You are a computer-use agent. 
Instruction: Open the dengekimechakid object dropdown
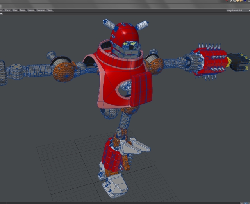[x=236, y=10]
